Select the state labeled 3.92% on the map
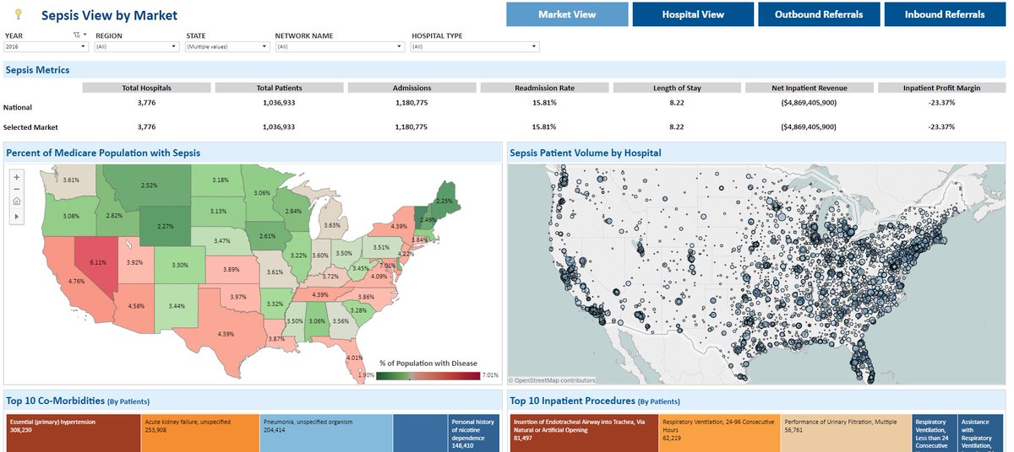Screen dimensions: 1014x452 pyautogui.click(x=134, y=262)
